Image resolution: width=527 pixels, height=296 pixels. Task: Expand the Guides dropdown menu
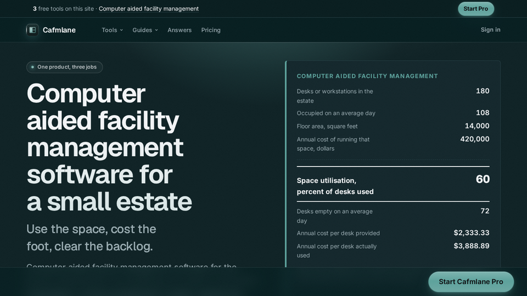tap(145, 30)
